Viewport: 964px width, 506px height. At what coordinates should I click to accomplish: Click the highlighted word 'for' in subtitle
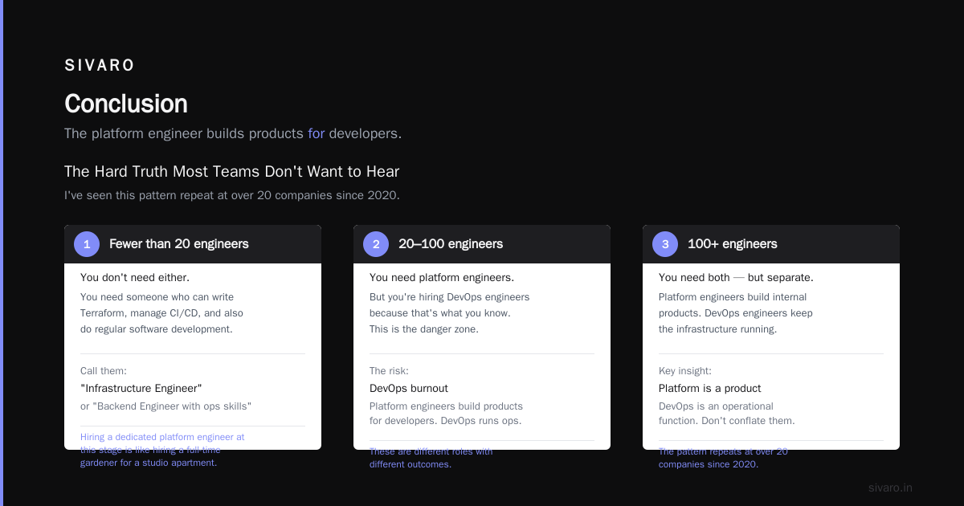(x=317, y=133)
